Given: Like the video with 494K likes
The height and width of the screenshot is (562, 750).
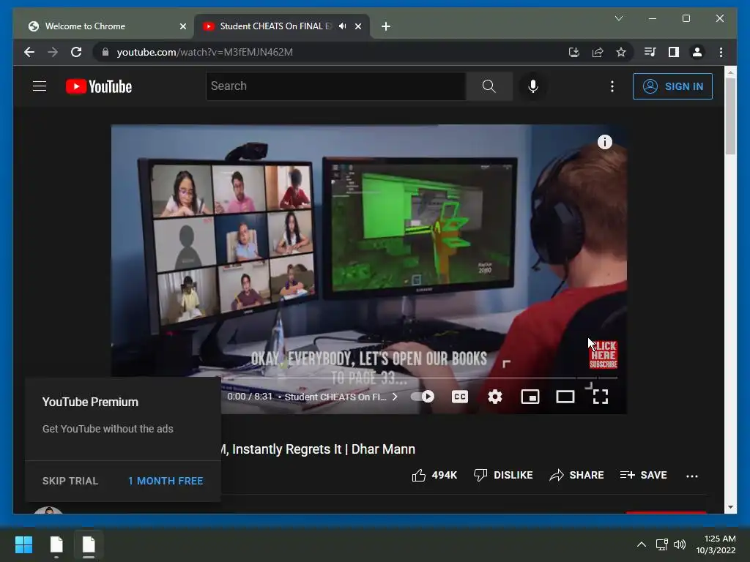Looking at the screenshot, I should [x=434, y=475].
